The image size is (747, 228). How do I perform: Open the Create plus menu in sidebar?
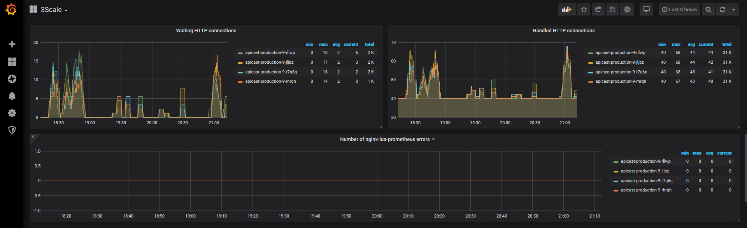point(12,44)
